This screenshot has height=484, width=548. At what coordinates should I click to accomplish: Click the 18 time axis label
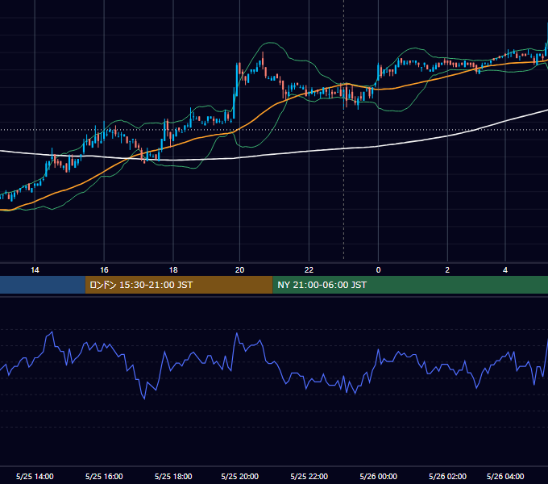[173, 270]
